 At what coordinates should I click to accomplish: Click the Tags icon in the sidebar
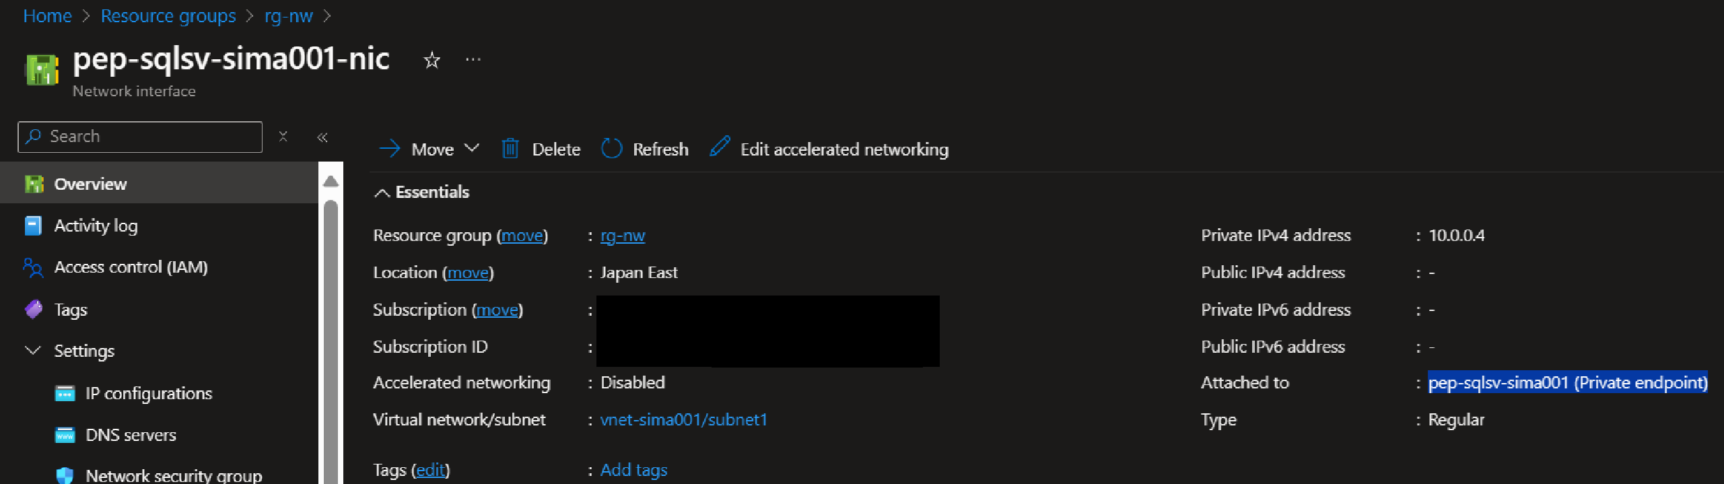click(x=34, y=310)
